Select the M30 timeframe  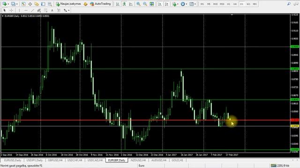coord(222,4)
